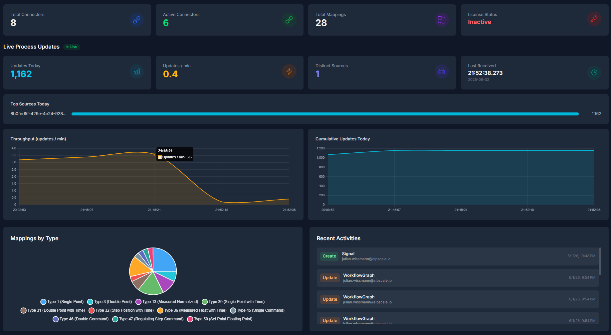This screenshot has height=335, width=611.
Task: Click the Last Received clock icon
Action: point(594,73)
